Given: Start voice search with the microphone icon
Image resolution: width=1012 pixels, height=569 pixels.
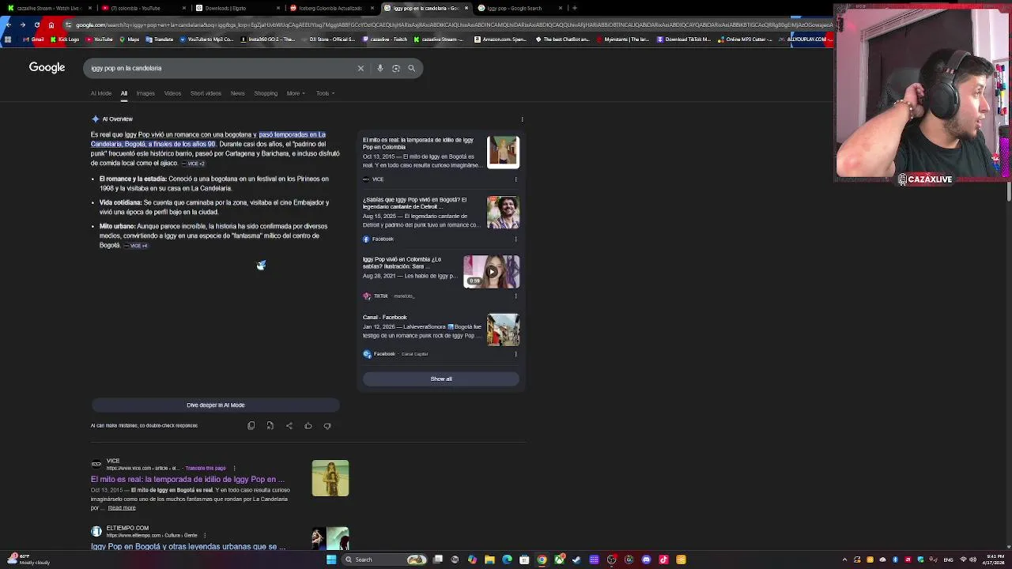Looking at the screenshot, I should 380,68.
